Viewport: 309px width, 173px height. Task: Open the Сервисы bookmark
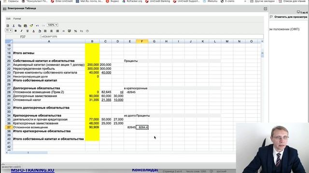(x=11, y=1)
